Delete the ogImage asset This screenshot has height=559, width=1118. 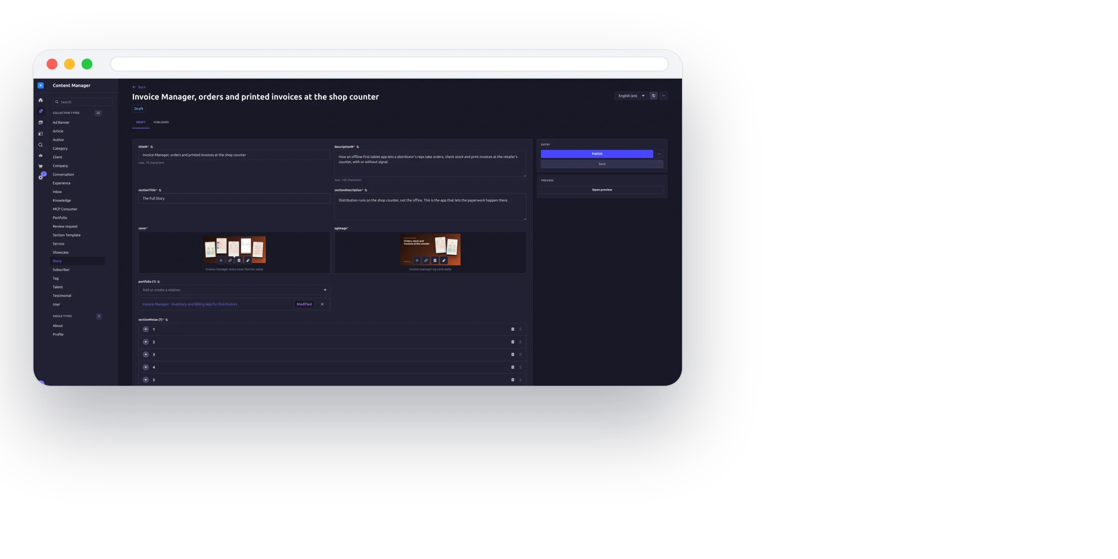coord(435,261)
